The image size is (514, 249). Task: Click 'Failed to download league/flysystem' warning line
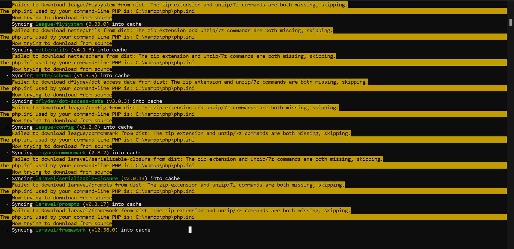(x=179, y=5)
